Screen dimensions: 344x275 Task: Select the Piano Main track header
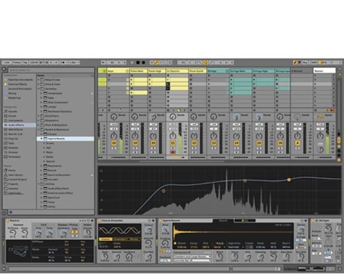(x=139, y=71)
